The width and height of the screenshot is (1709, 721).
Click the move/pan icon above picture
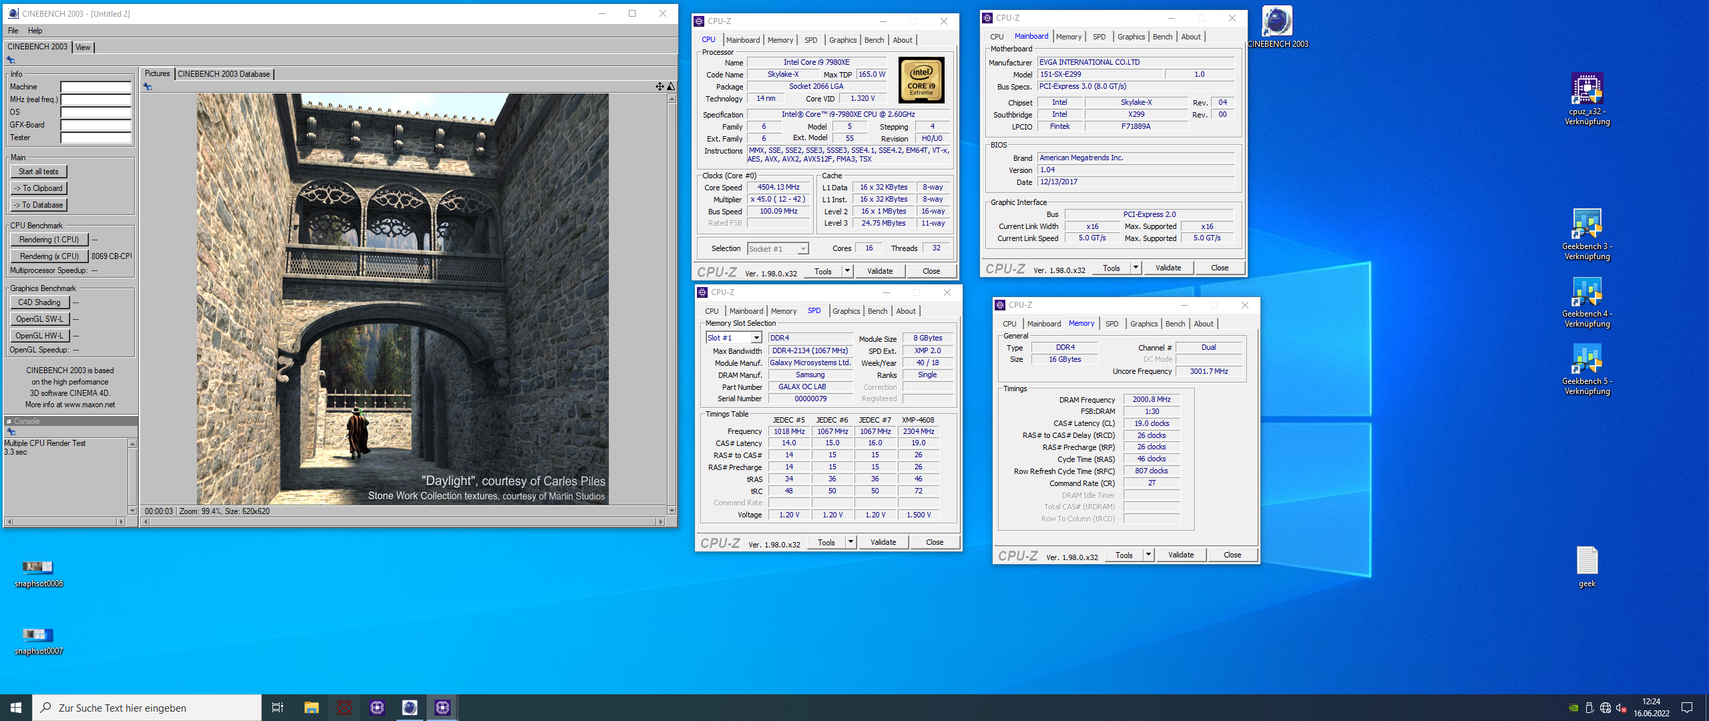[x=660, y=86]
